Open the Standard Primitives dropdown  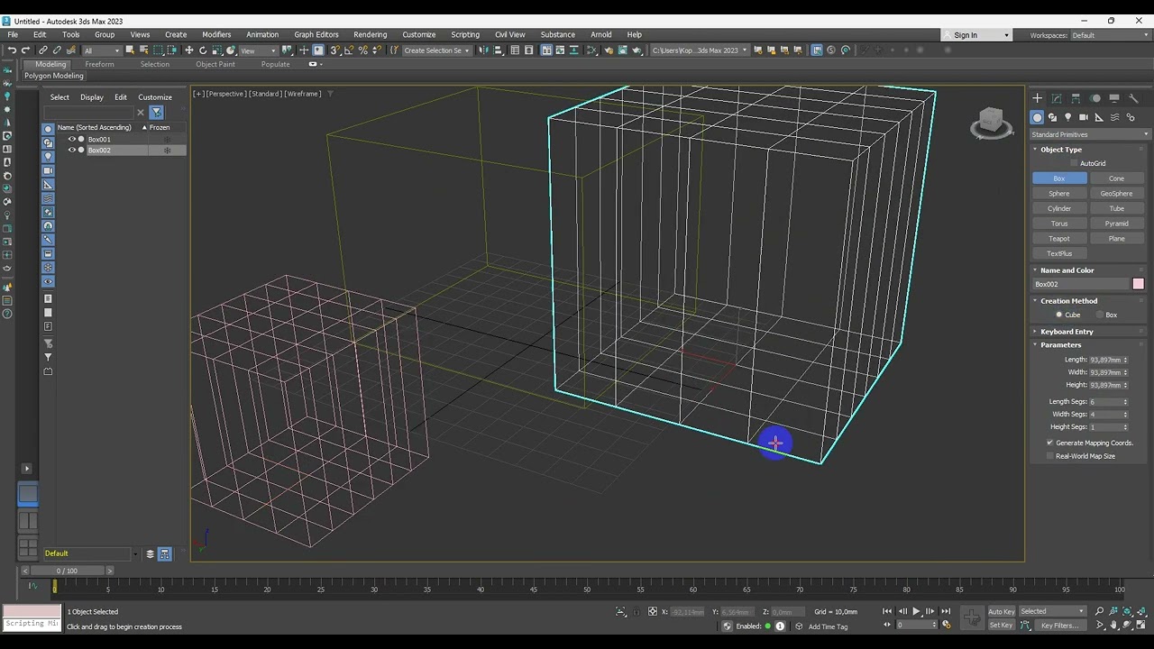pyautogui.click(x=1091, y=134)
